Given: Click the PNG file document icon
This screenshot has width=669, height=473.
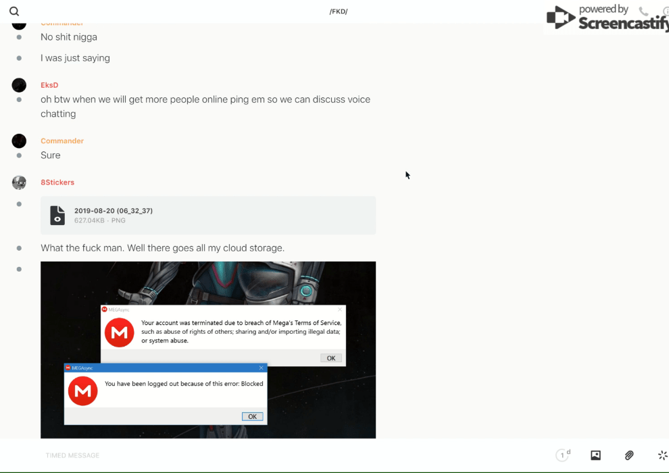Looking at the screenshot, I should click(57, 216).
